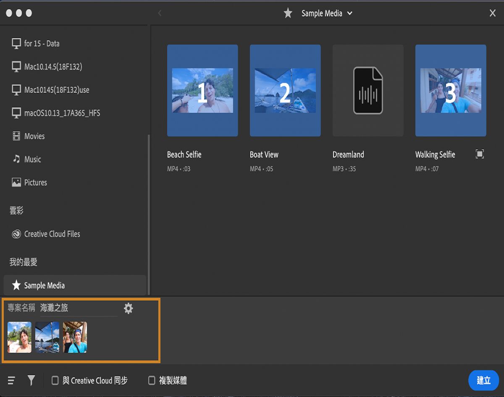Click the star icon beside Sample Media title
This screenshot has height=397, width=504.
pyautogui.click(x=288, y=13)
